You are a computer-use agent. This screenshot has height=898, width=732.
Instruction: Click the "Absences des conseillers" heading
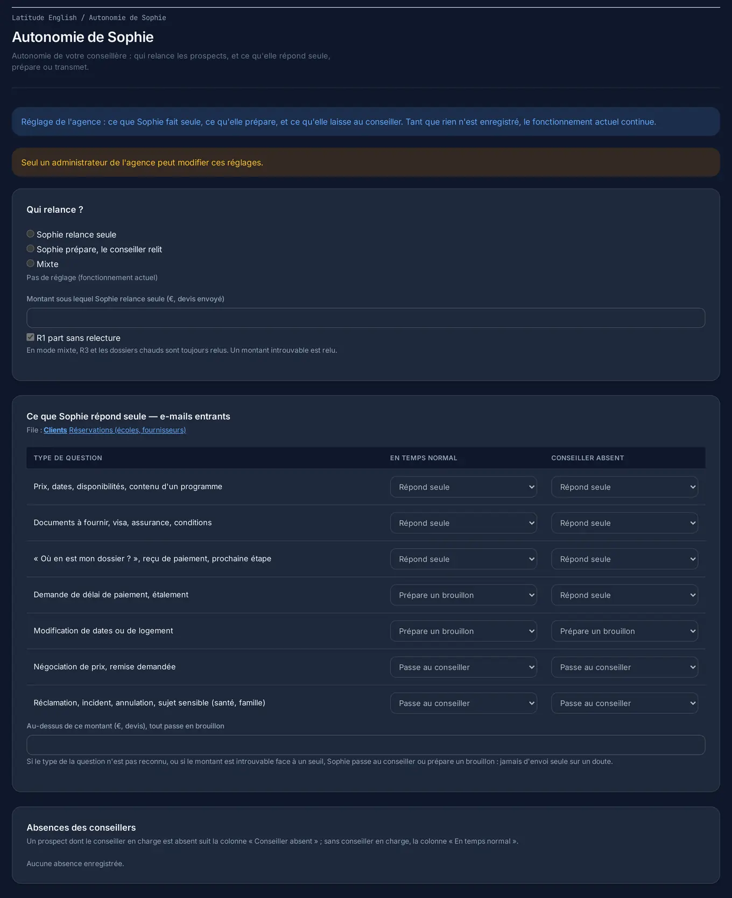click(81, 827)
